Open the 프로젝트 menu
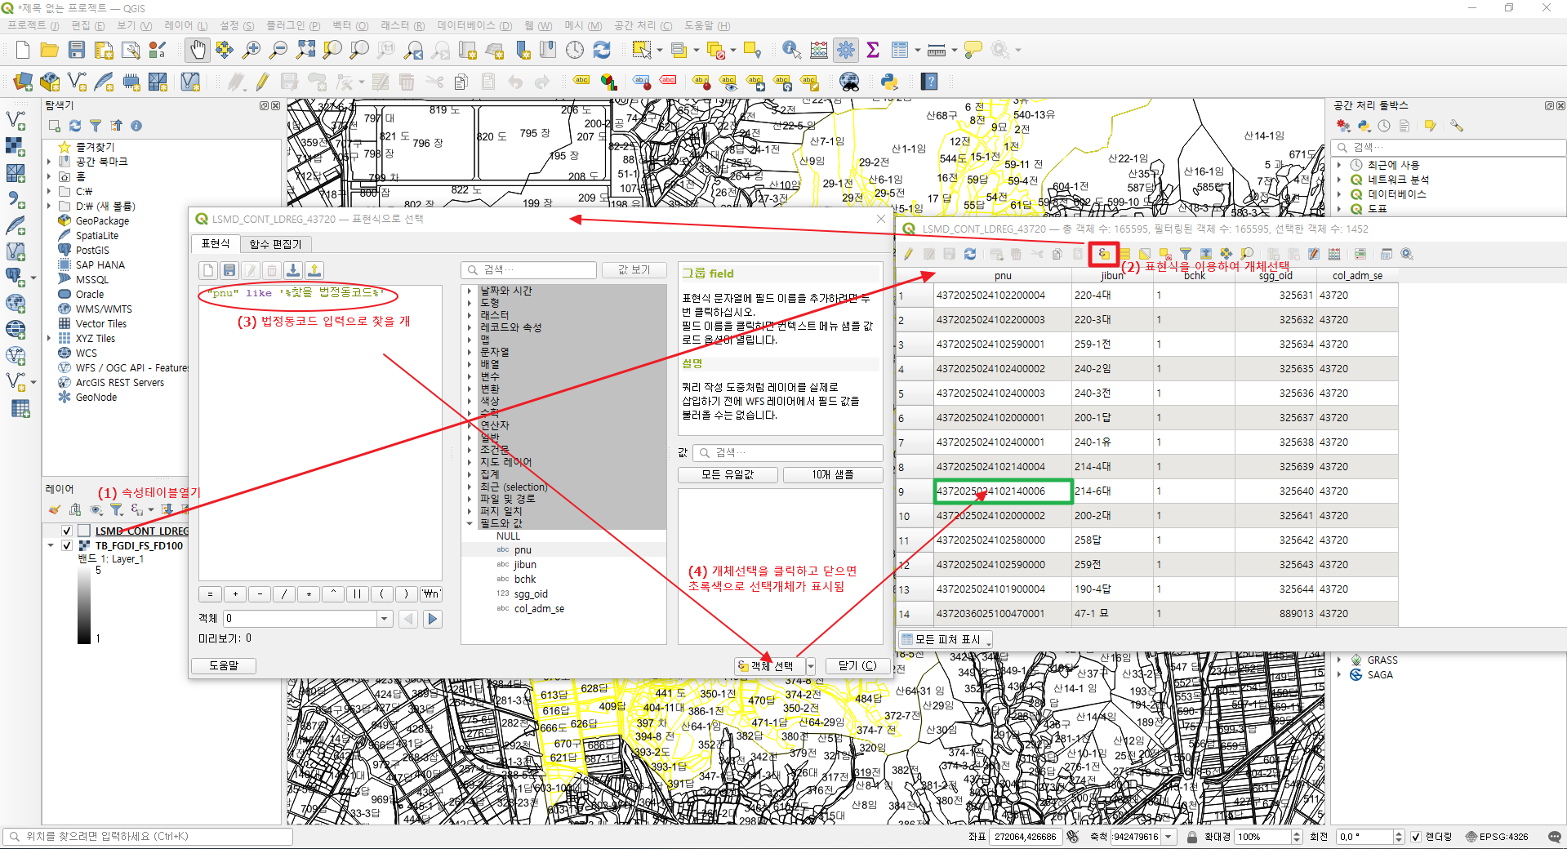The width and height of the screenshot is (1567, 849). pos(33,25)
